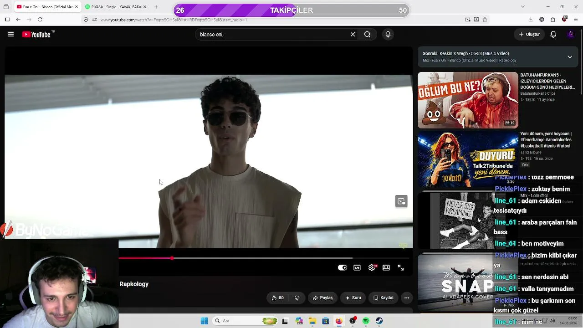Click the browser address bar URL

click(174, 20)
